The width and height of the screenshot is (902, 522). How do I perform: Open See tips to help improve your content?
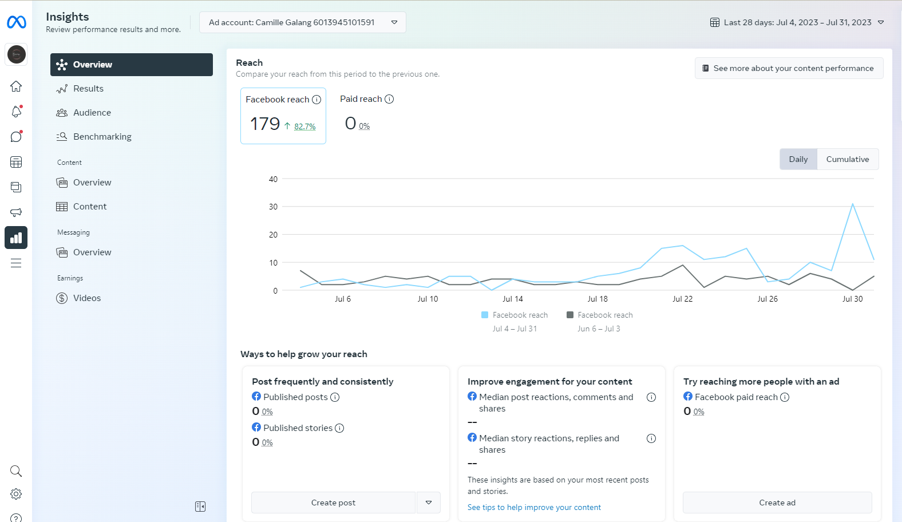[x=534, y=508]
